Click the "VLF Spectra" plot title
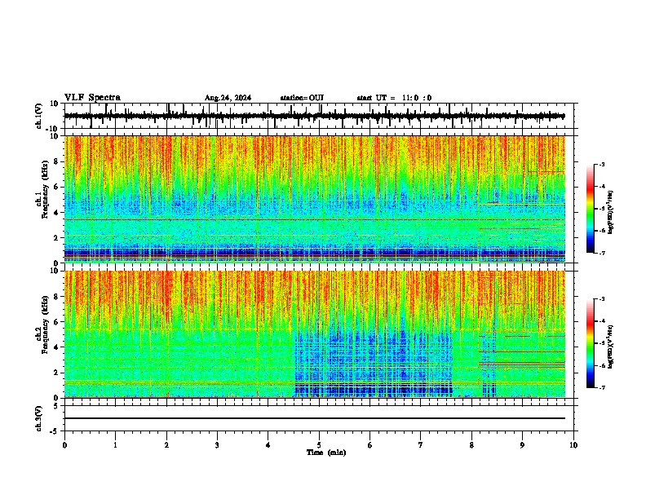 [x=92, y=98]
